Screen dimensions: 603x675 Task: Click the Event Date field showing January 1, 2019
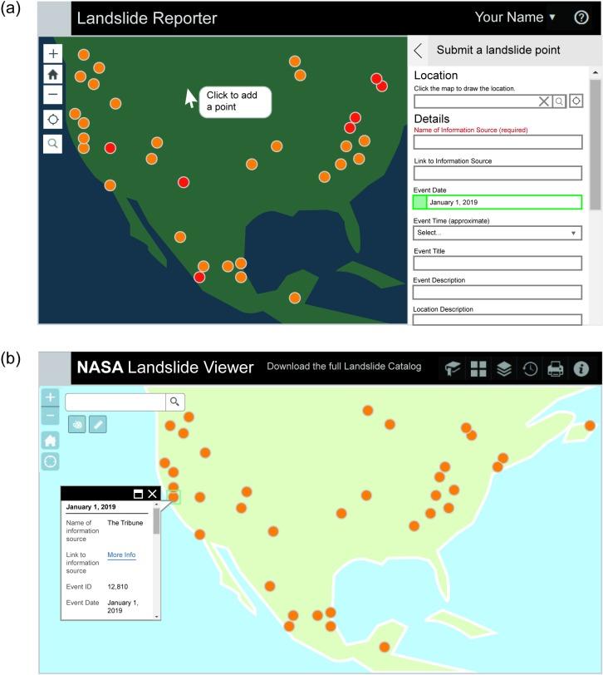click(498, 202)
